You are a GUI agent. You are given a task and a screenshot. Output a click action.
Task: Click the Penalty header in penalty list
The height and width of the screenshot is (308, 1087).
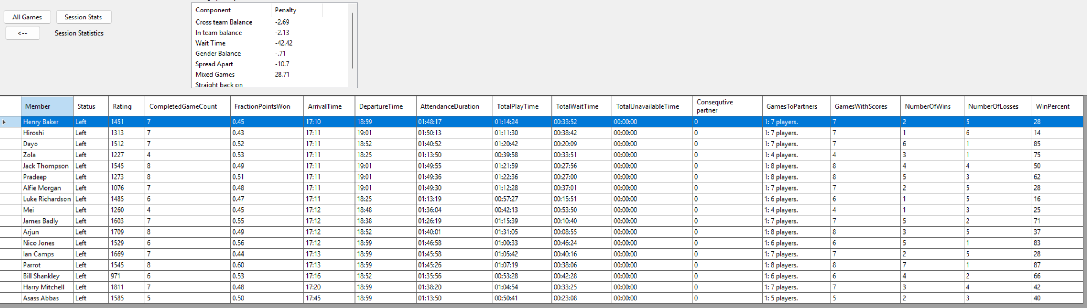tap(297, 10)
